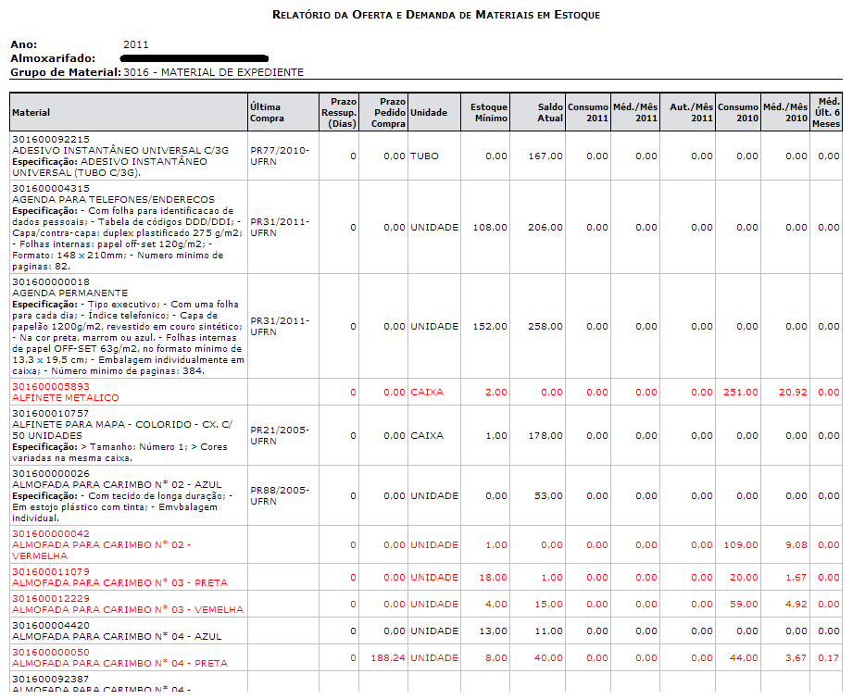Click consumo 2010 value 251,00

(x=741, y=393)
